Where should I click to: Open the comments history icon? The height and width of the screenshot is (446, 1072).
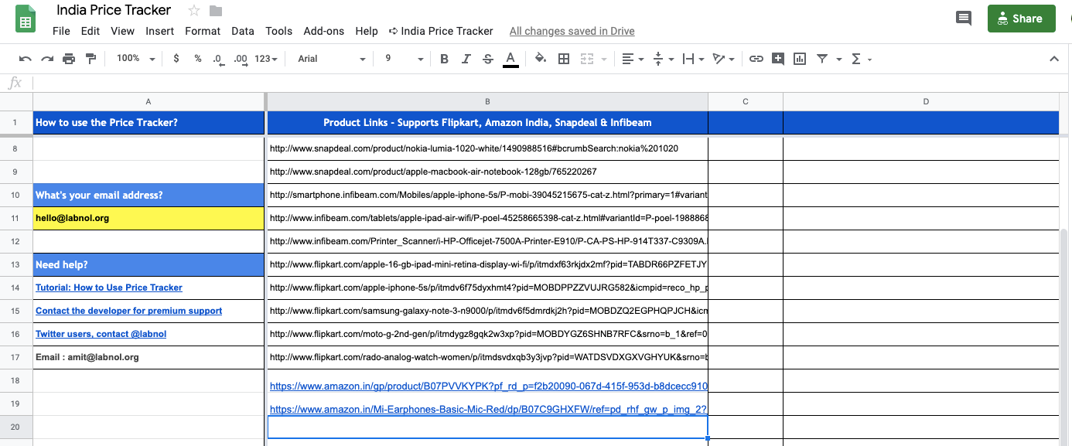click(964, 19)
